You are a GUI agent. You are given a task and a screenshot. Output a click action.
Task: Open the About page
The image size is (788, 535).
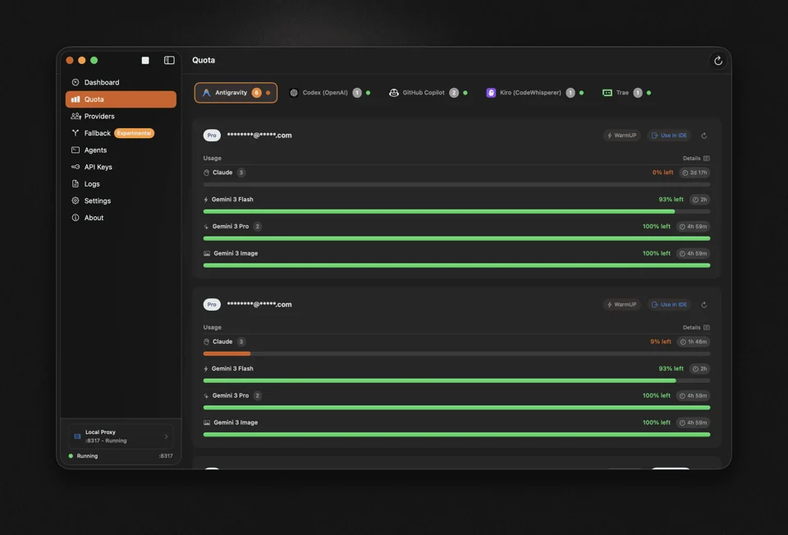[121, 218]
